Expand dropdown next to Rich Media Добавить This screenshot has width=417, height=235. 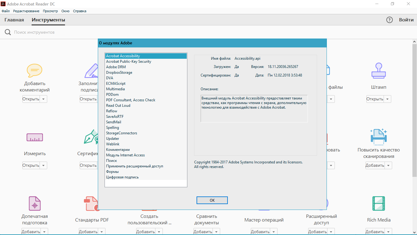click(x=388, y=232)
